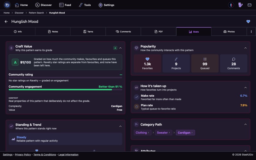Open the Clothing category chip
The width and height of the screenshot is (256, 160).
142,132
